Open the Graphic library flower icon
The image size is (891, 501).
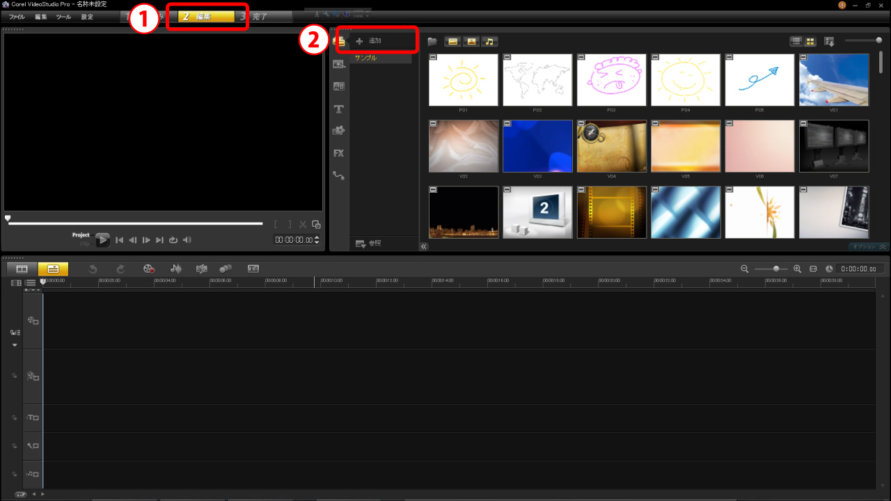(339, 131)
